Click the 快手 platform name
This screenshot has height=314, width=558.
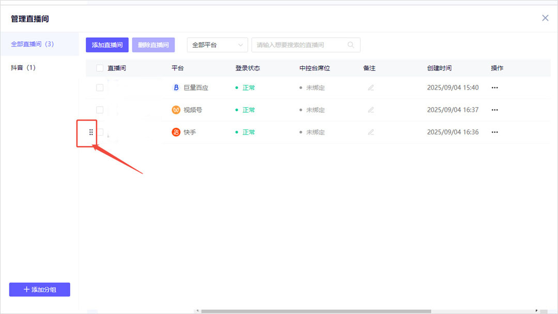pos(190,132)
